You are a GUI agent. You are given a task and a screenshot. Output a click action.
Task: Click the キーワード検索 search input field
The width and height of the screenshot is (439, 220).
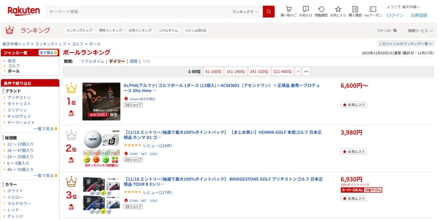pyautogui.click(x=137, y=12)
